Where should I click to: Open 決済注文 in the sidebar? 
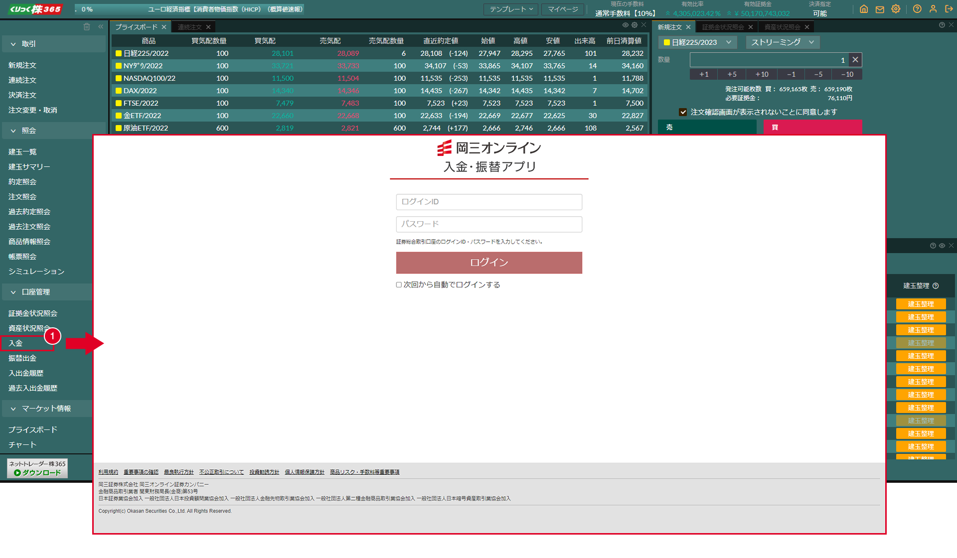click(22, 95)
